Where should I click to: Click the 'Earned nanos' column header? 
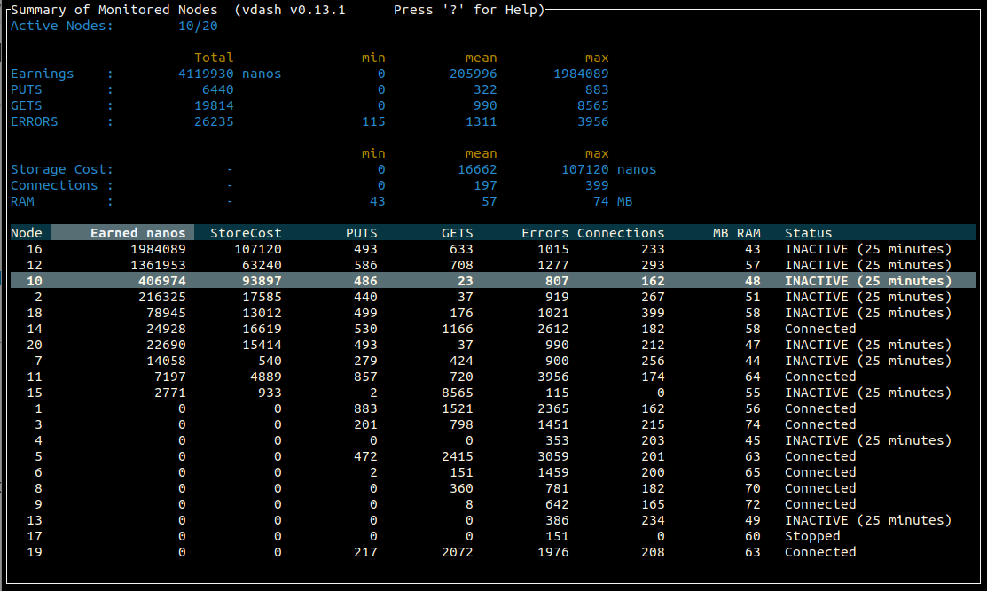pos(122,233)
